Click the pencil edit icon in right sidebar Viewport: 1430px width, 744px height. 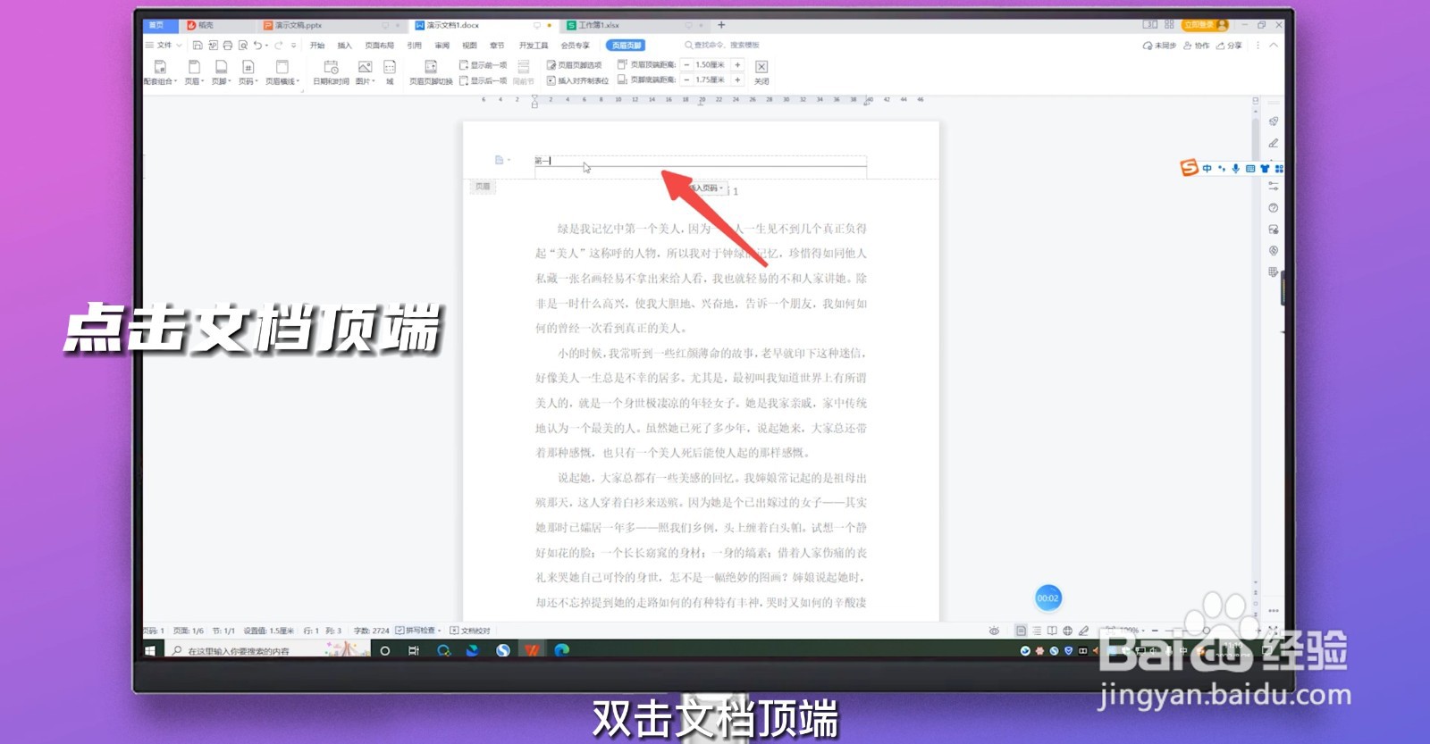click(1273, 143)
